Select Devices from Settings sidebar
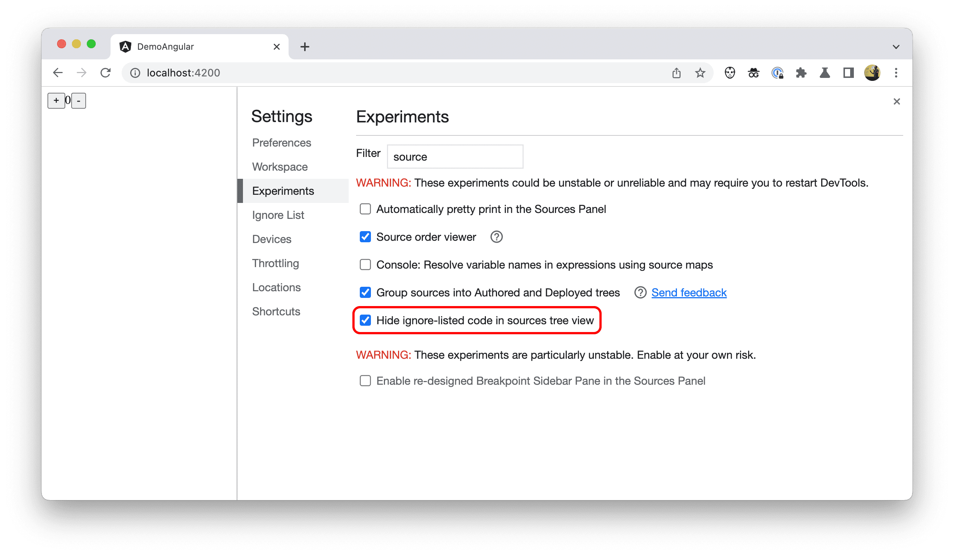 [x=273, y=239]
